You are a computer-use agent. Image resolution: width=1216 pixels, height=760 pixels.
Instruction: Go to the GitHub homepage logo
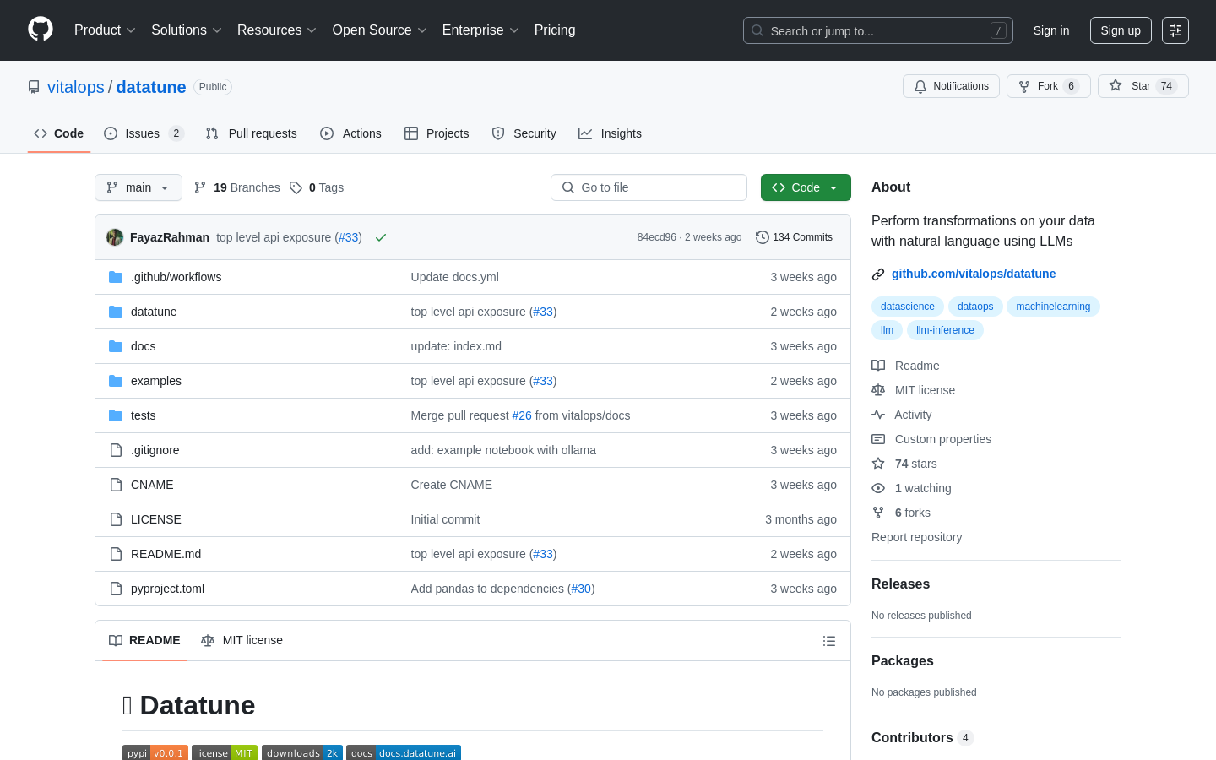[x=41, y=30]
